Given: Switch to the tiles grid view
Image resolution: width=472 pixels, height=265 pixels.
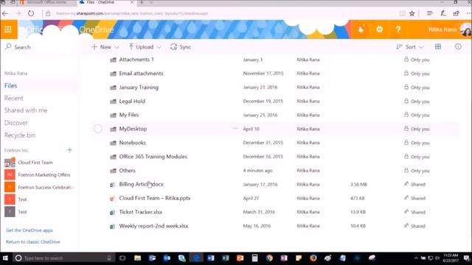Looking at the screenshot, I should [x=438, y=46].
